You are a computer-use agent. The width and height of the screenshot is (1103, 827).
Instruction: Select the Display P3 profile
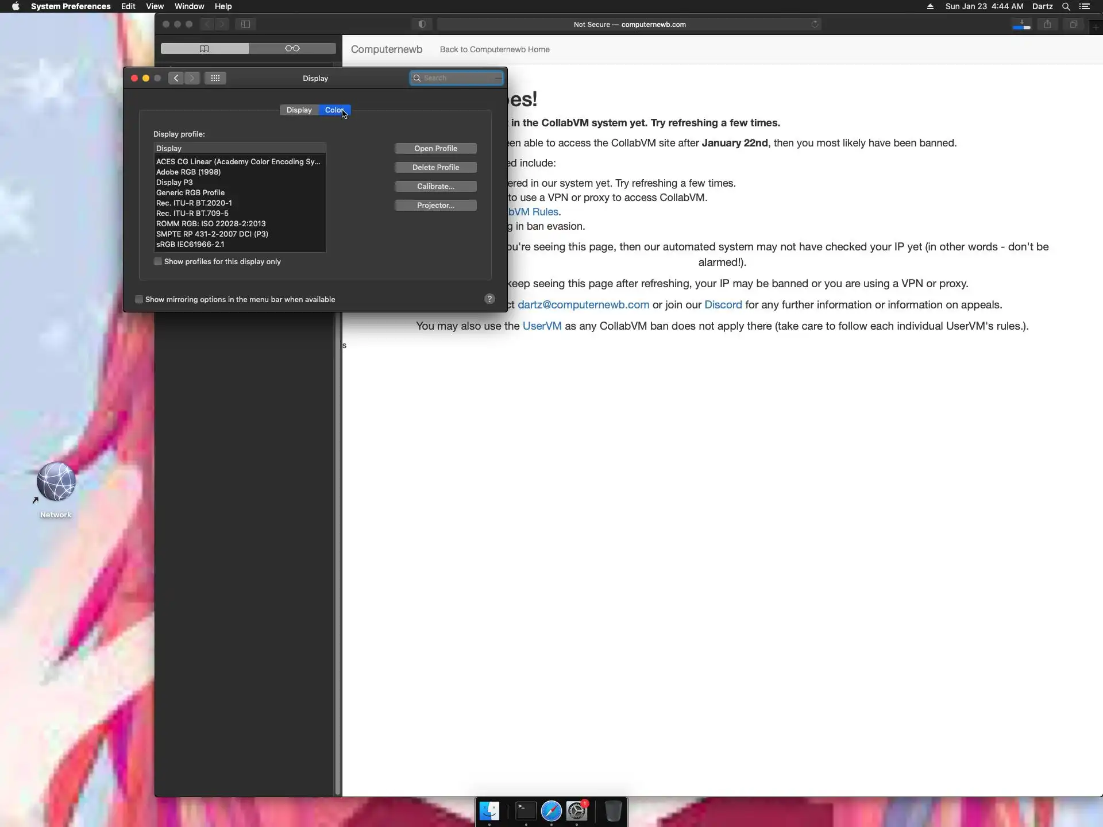[175, 182]
